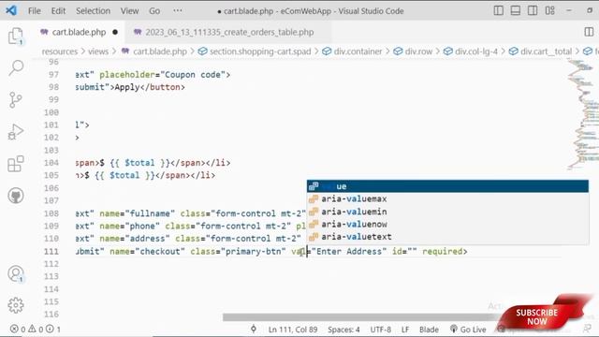Open the Selection menu
Image resolution: width=599 pixels, height=337 pixels.
tap(93, 11)
